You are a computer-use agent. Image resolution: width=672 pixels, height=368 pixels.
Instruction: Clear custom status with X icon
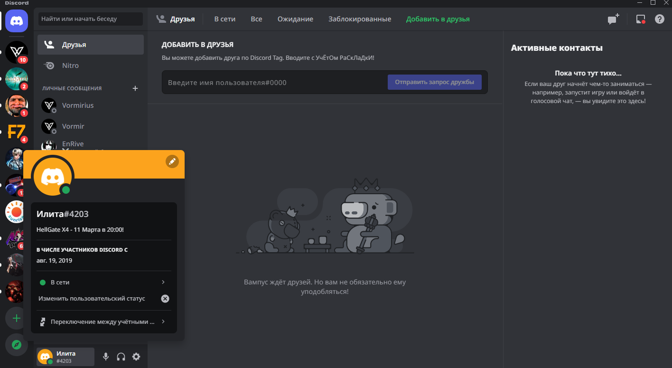click(x=165, y=299)
